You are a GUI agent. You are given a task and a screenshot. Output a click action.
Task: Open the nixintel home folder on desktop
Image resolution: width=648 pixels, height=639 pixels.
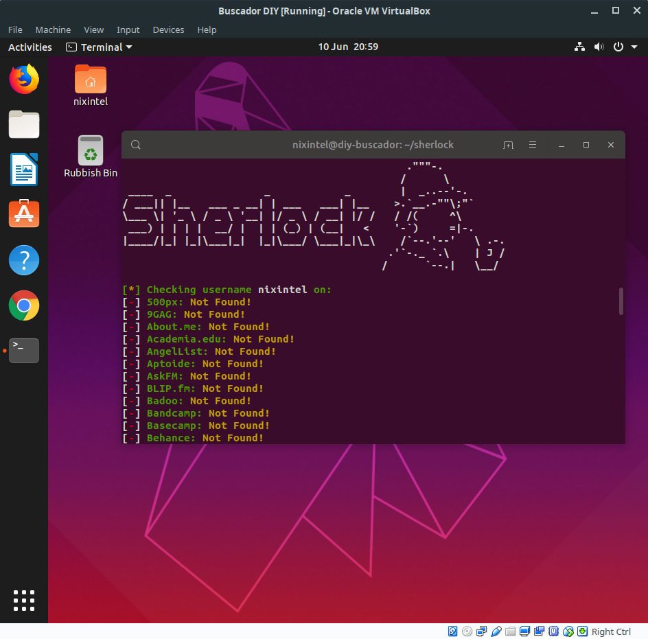[x=91, y=86]
